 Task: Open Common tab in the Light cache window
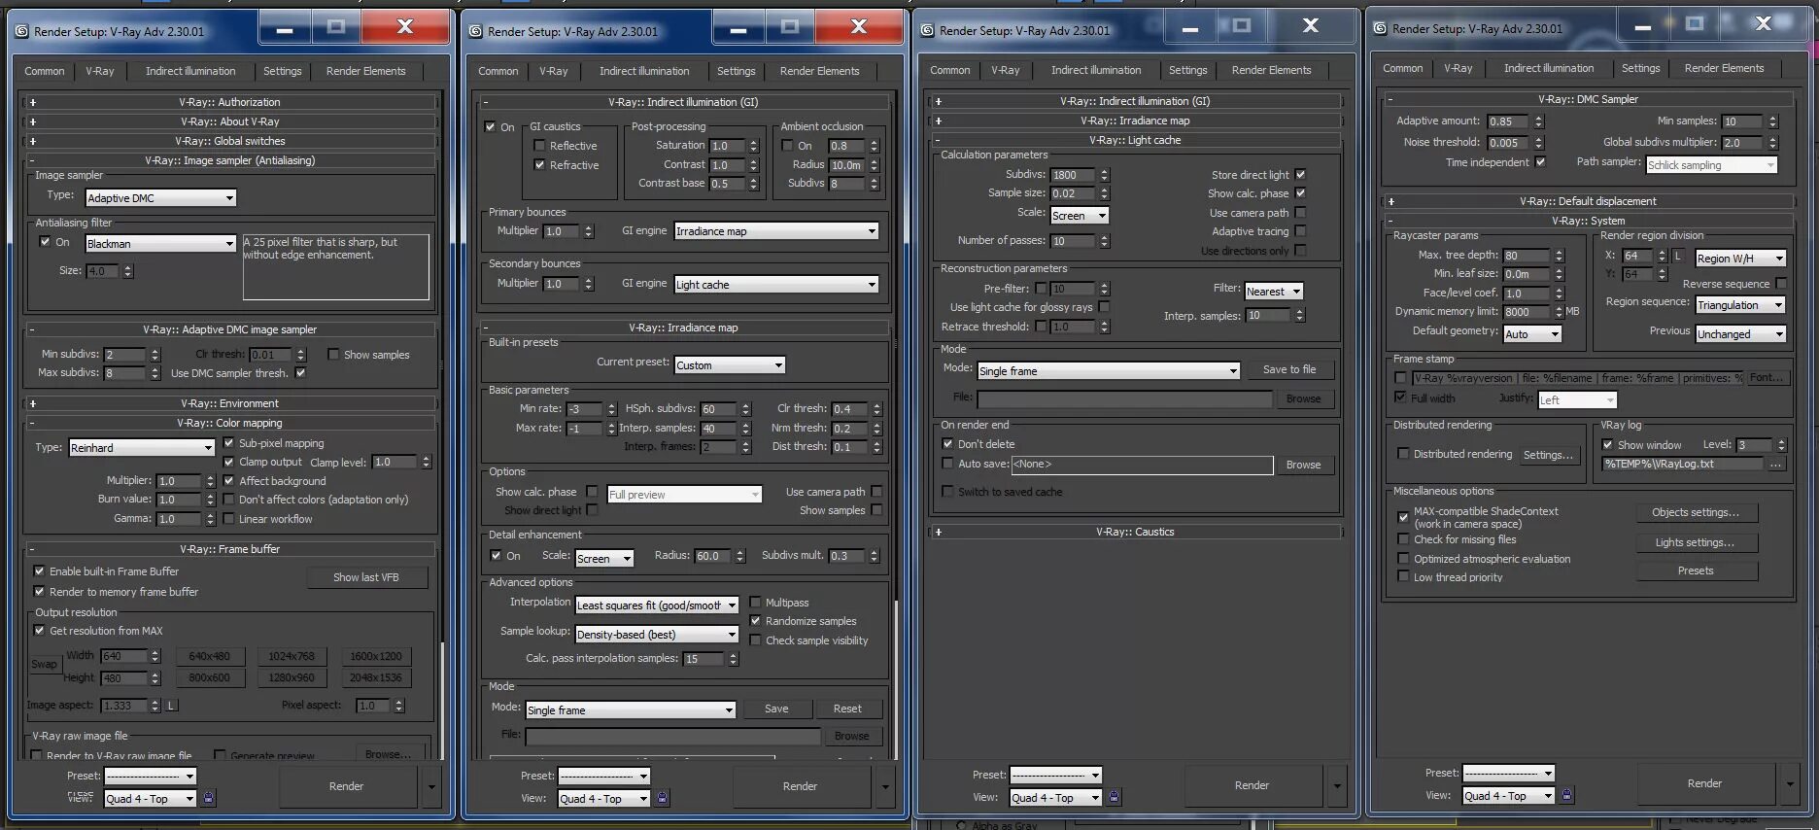click(x=949, y=70)
